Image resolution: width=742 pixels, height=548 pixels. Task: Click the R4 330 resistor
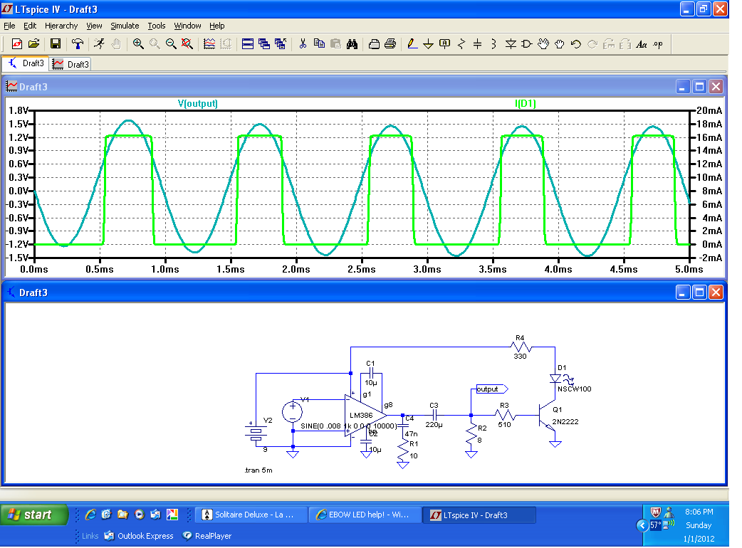pyautogui.click(x=521, y=347)
